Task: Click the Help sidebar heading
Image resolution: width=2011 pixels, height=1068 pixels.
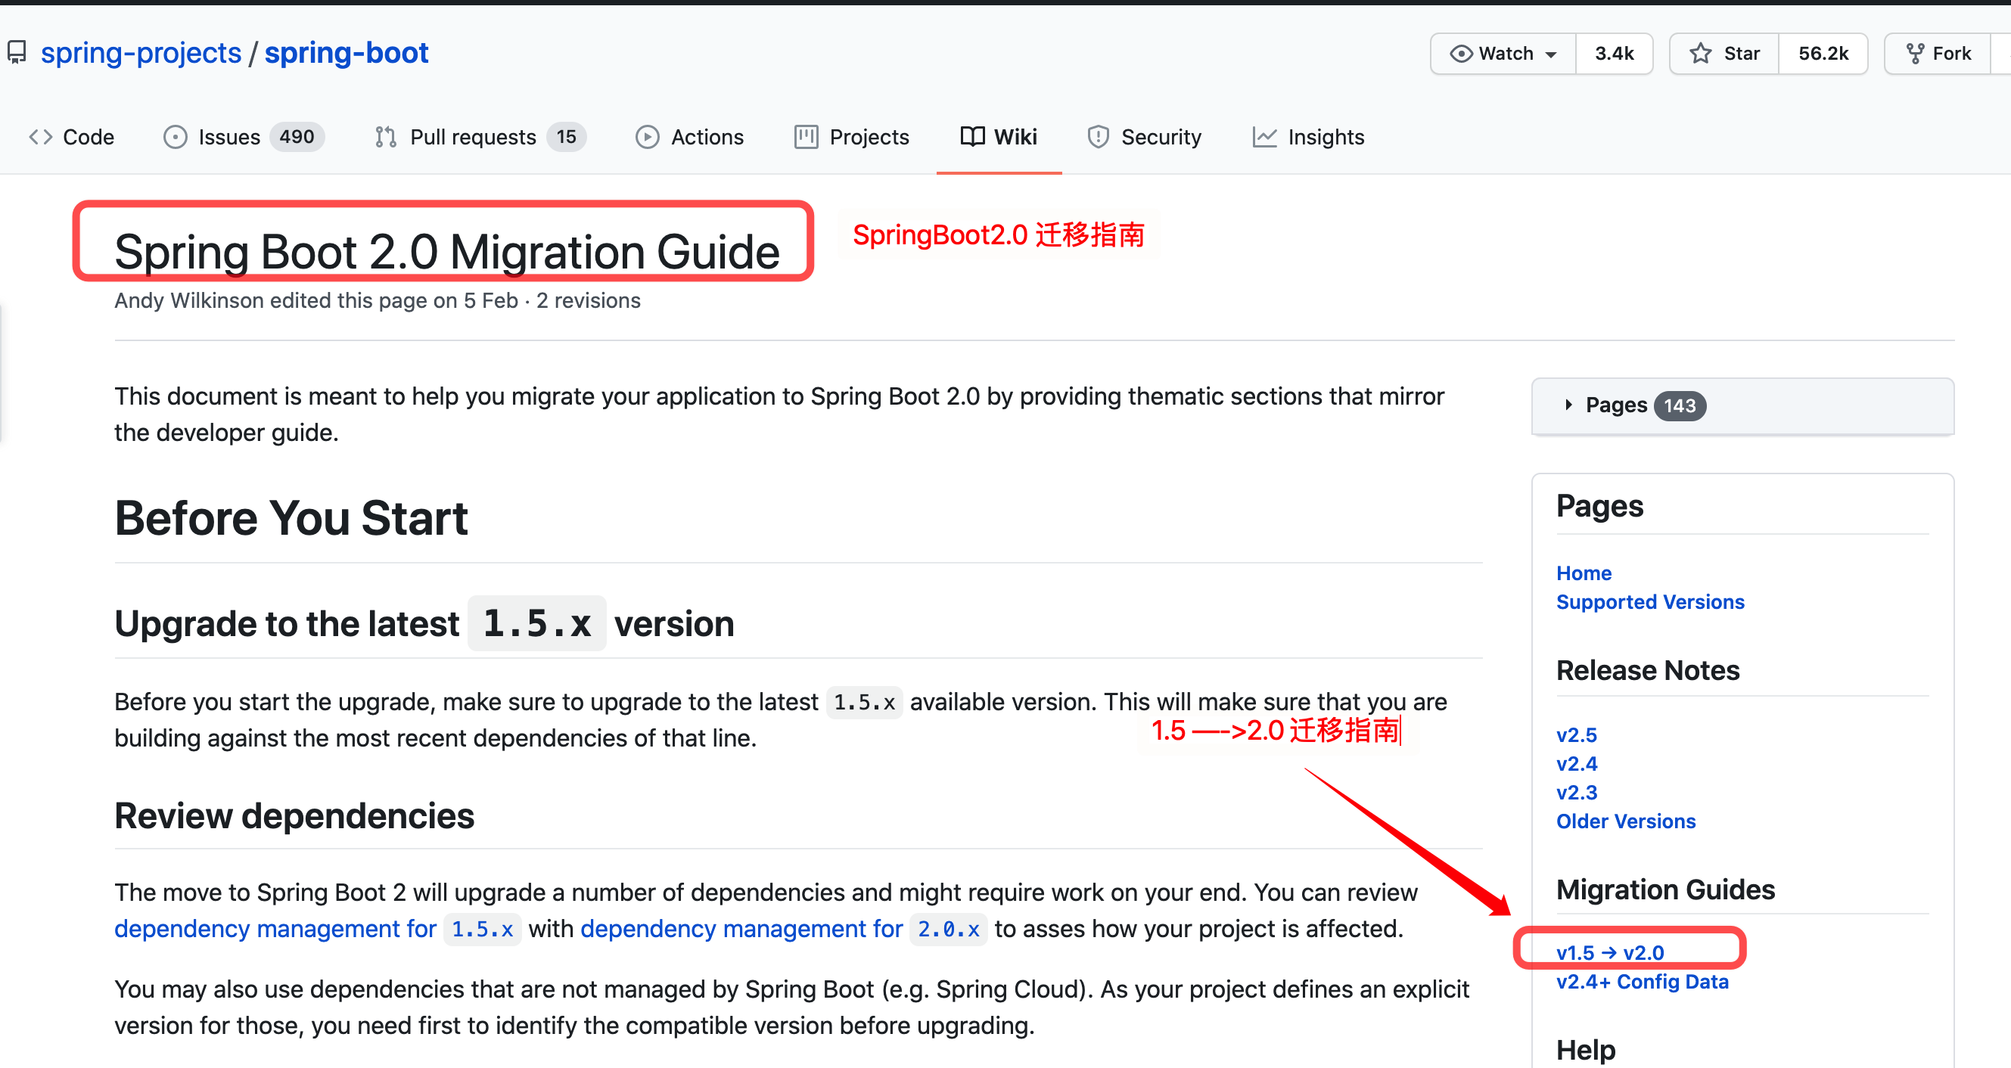Action: 1586,1050
